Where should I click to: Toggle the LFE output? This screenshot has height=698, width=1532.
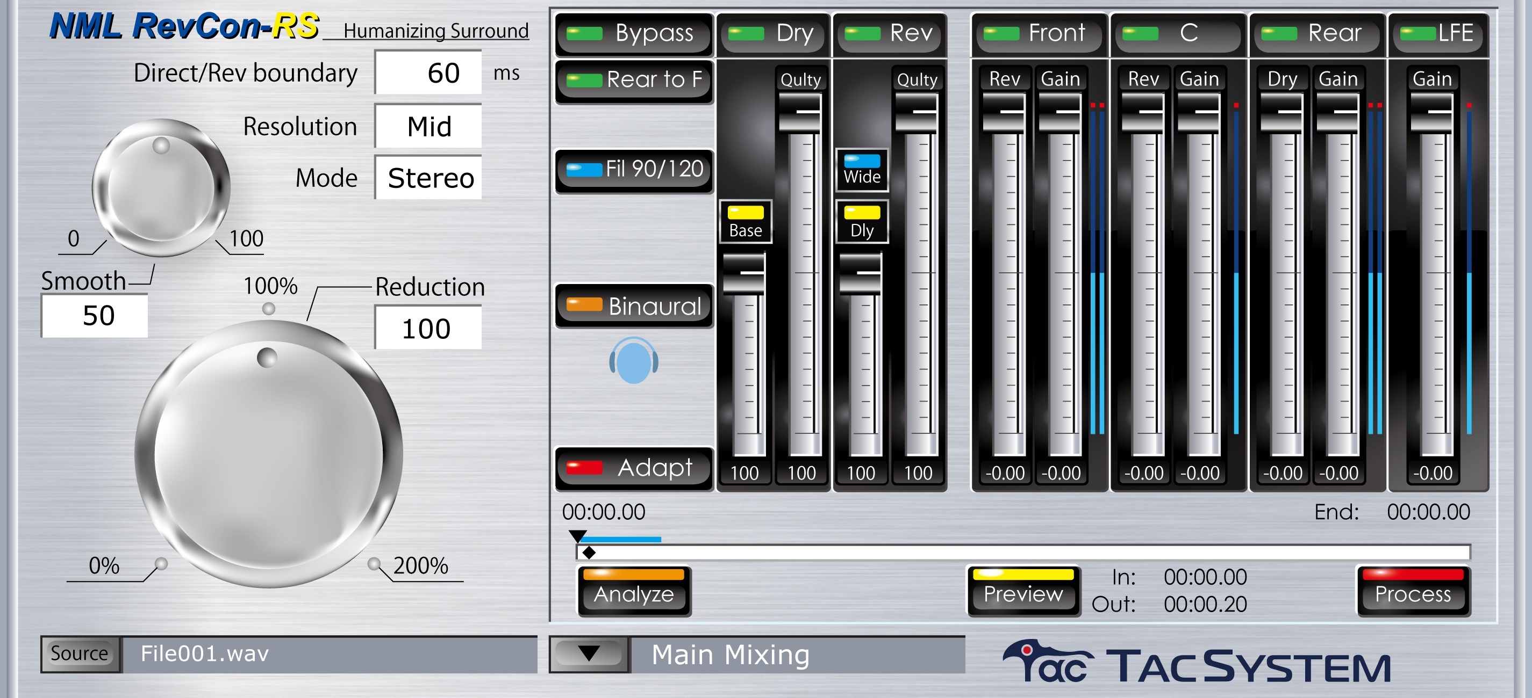tap(1438, 34)
